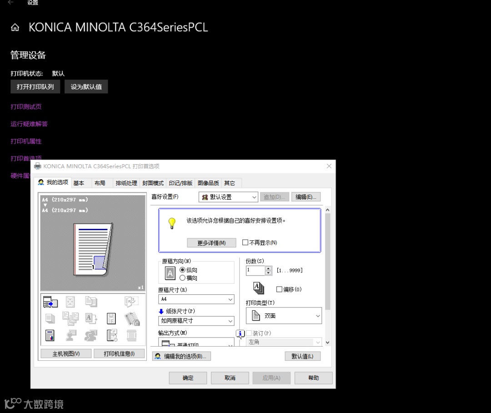Click the 编辑我的选项(B)... button
This screenshot has height=413, width=491.
click(181, 356)
